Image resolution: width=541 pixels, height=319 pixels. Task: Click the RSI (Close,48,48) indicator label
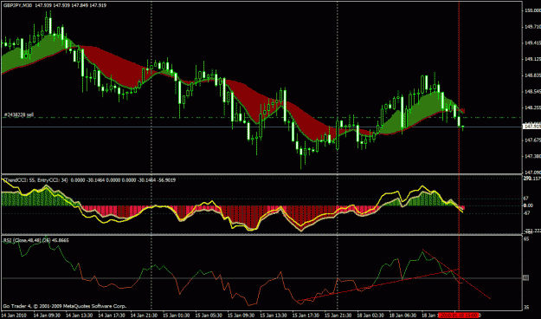[26, 240]
